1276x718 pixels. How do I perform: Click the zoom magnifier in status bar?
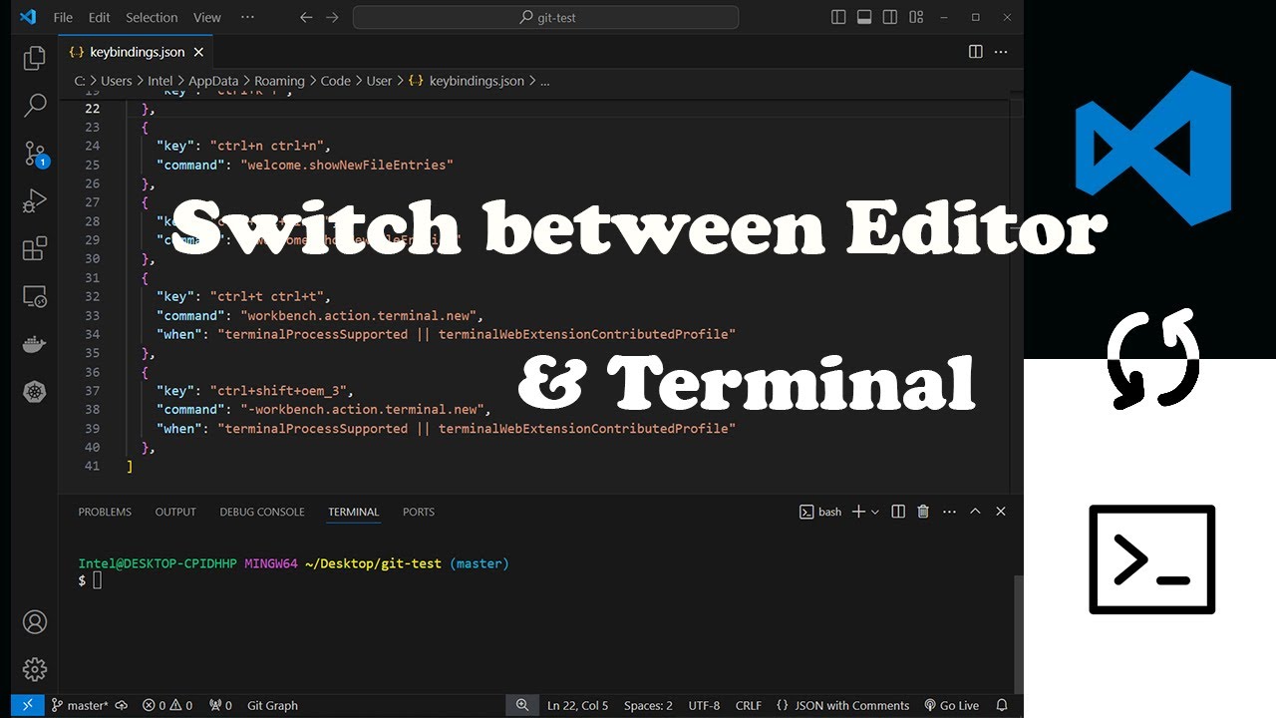coord(522,705)
